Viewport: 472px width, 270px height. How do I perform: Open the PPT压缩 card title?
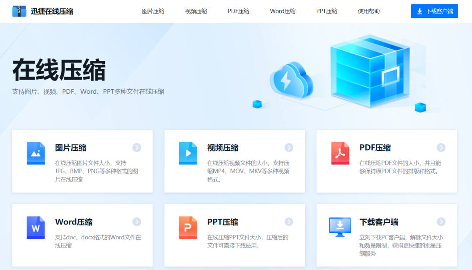(x=223, y=222)
